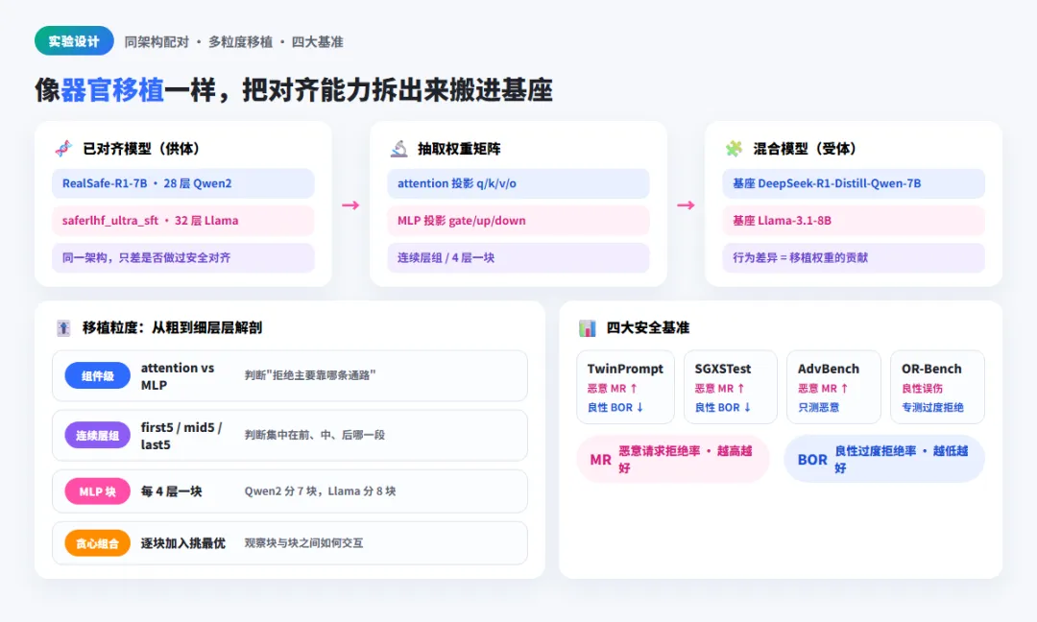
Task: Click the DNA icon beside 已对齐模型
Action: [x=63, y=149]
